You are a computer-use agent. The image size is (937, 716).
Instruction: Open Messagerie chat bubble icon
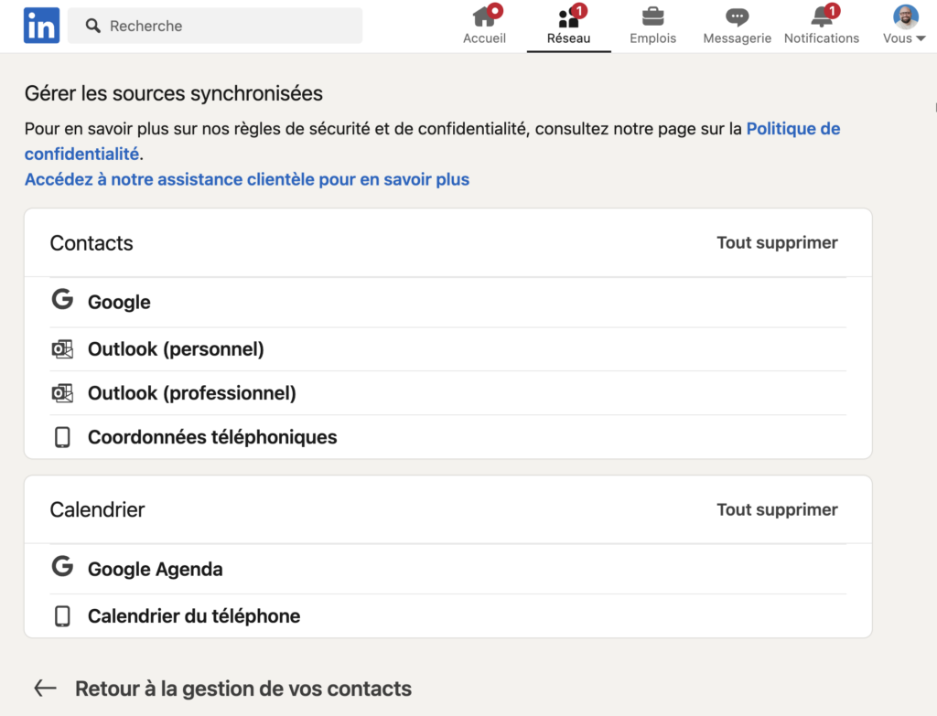(737, 17)
